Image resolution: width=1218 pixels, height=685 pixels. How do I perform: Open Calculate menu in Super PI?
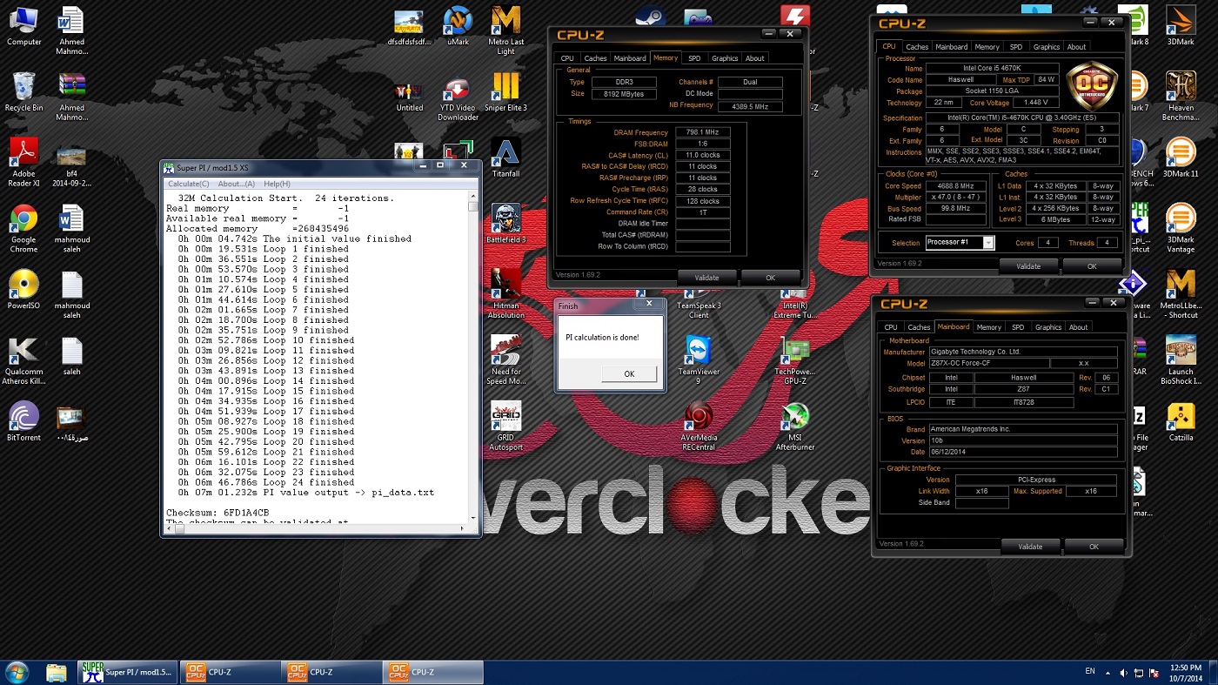coord(188,184)
